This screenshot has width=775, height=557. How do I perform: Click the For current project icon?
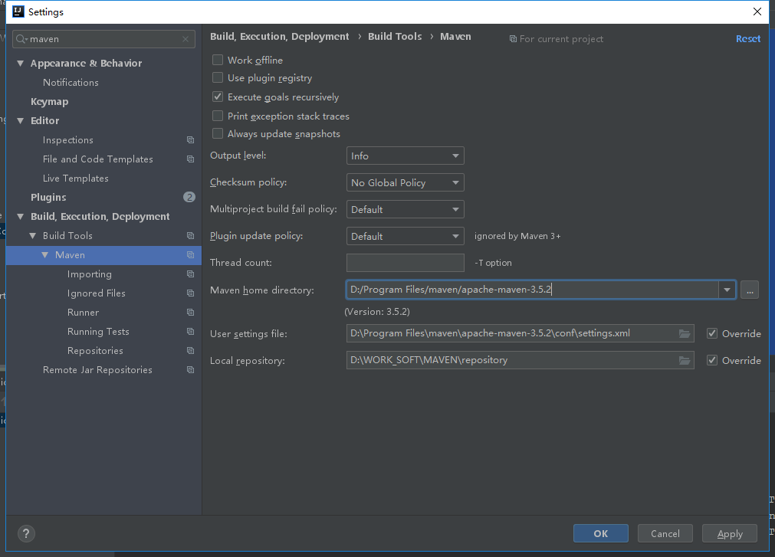click(513, 39)
